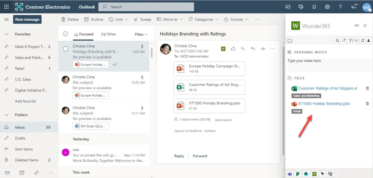
Task: Pin the Wunder365 panel
Action: [x=356, y=26]
